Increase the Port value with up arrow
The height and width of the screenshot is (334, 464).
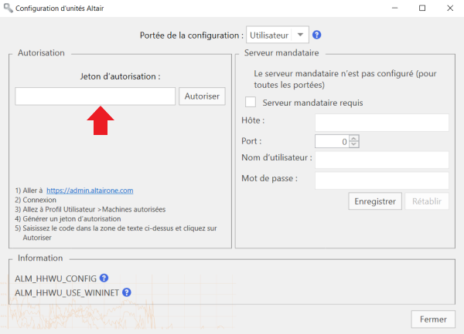(x=354, y=138)
